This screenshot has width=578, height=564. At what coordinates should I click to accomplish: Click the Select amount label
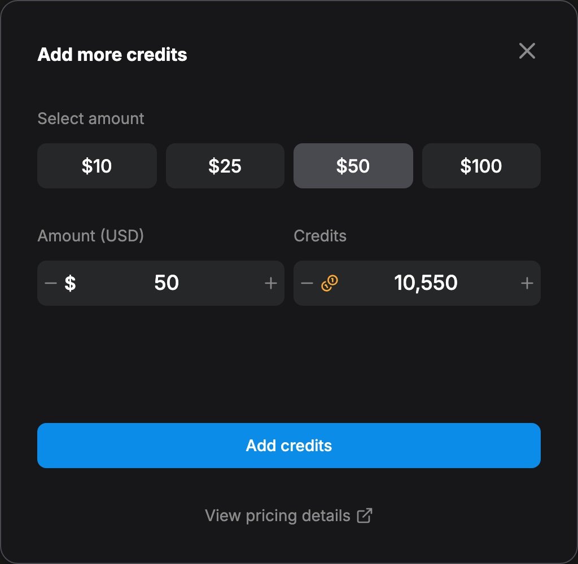pos(91,118)
